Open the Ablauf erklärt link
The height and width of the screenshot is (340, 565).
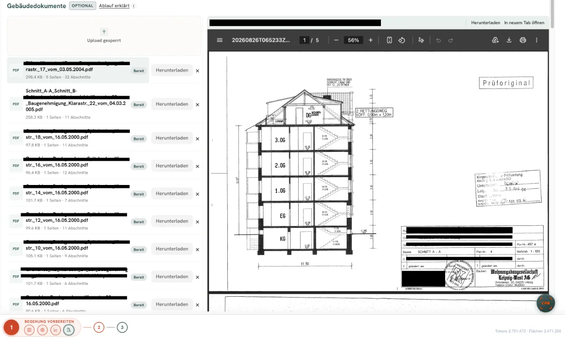(x=114, y=6)
